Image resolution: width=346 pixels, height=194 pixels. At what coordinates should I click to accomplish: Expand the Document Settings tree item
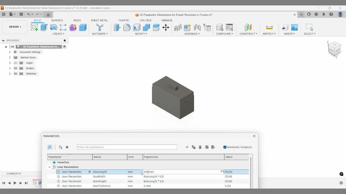(10, 52)
